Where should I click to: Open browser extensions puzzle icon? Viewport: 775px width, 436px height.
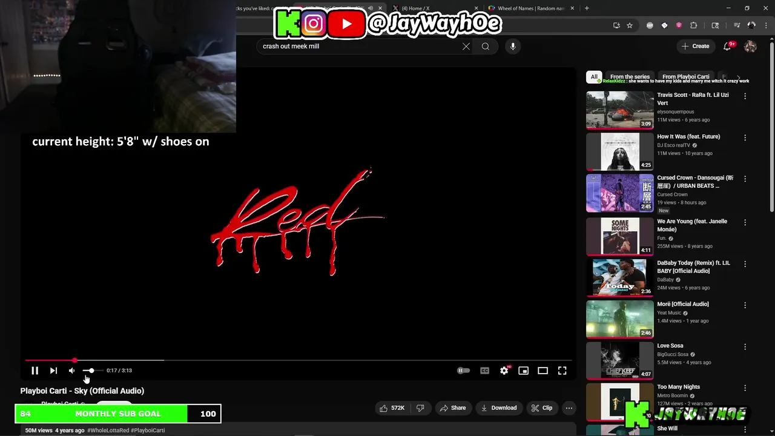[694, 25]
